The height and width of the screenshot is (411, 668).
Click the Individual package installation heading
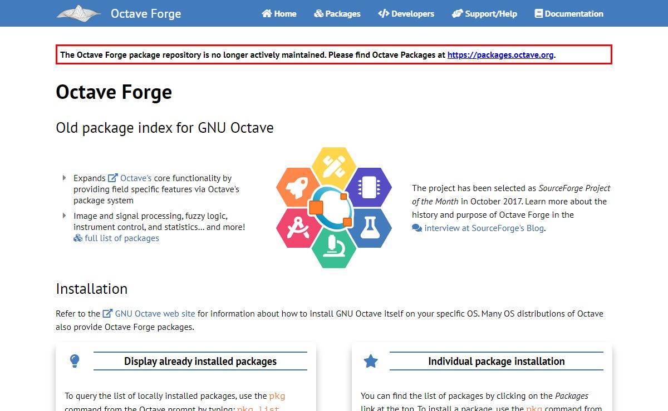497,362
